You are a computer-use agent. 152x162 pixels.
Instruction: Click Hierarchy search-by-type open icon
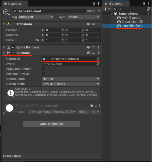(x=149, y=9)
